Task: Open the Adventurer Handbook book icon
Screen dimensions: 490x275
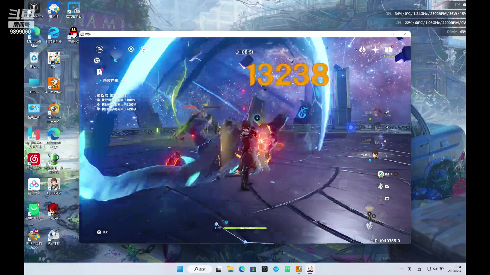Action: coord(389,49)
